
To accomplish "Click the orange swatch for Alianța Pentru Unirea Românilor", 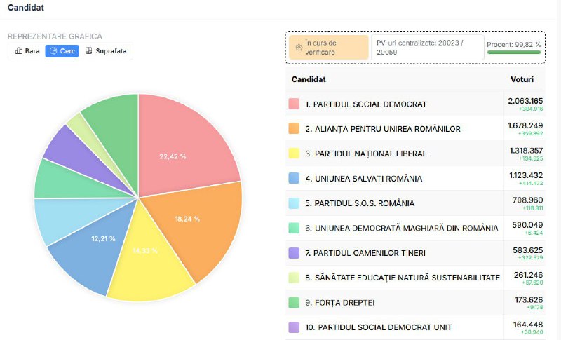I will pos(295,128).
